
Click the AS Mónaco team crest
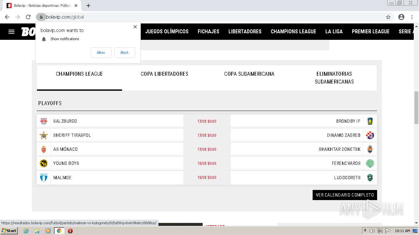click(x=44, y=149)
